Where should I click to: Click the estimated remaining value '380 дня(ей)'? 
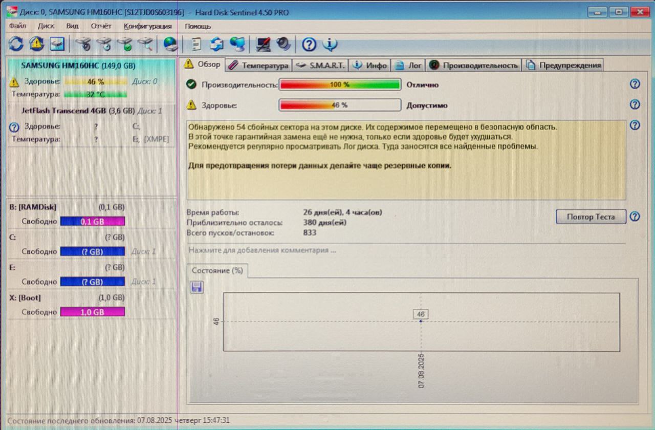324,222
